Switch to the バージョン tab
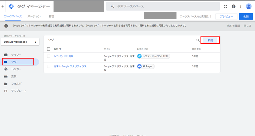Screen dimensions: 255x136 coord(34,16)
